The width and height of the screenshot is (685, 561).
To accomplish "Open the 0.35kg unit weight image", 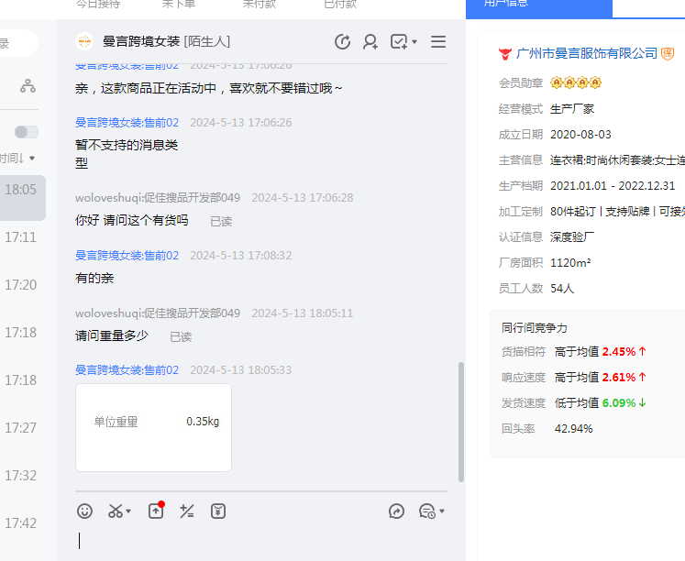I will tap(153, 427).
